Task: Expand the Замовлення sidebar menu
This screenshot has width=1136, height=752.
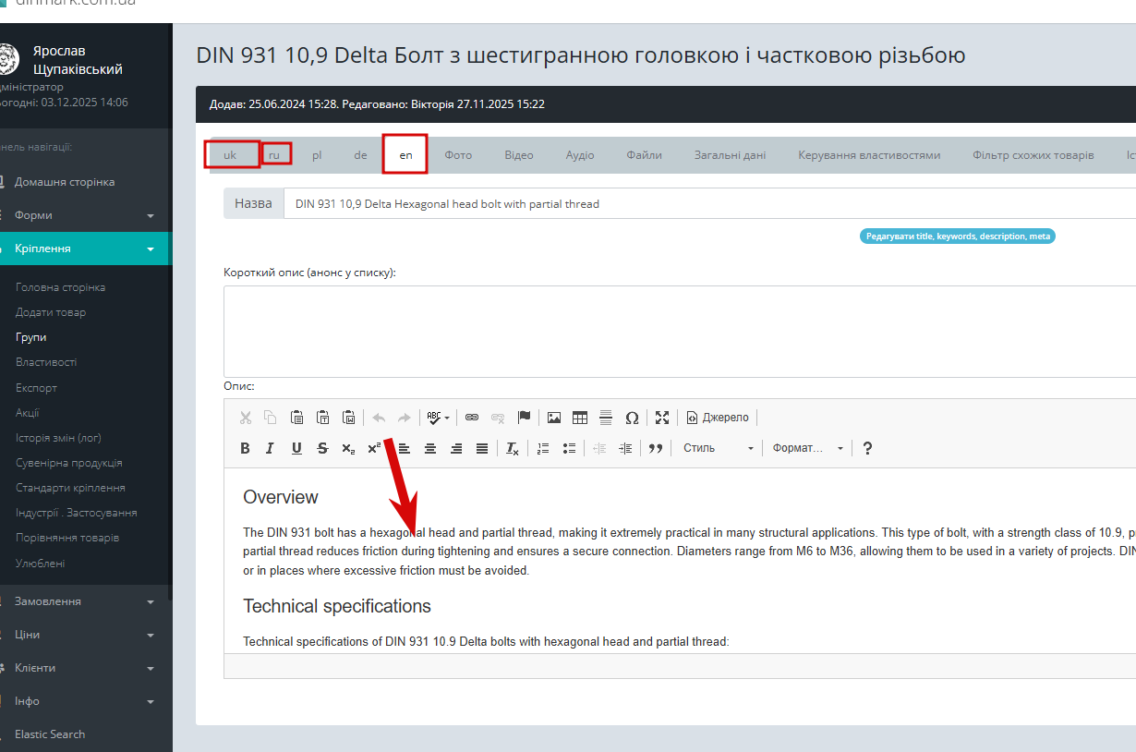Action: pos(84,601)
